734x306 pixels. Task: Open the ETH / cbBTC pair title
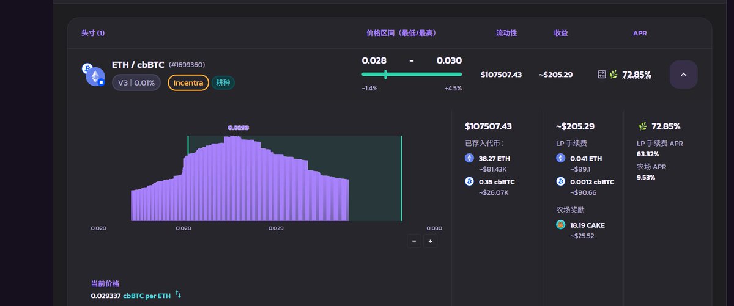point(138,65)
